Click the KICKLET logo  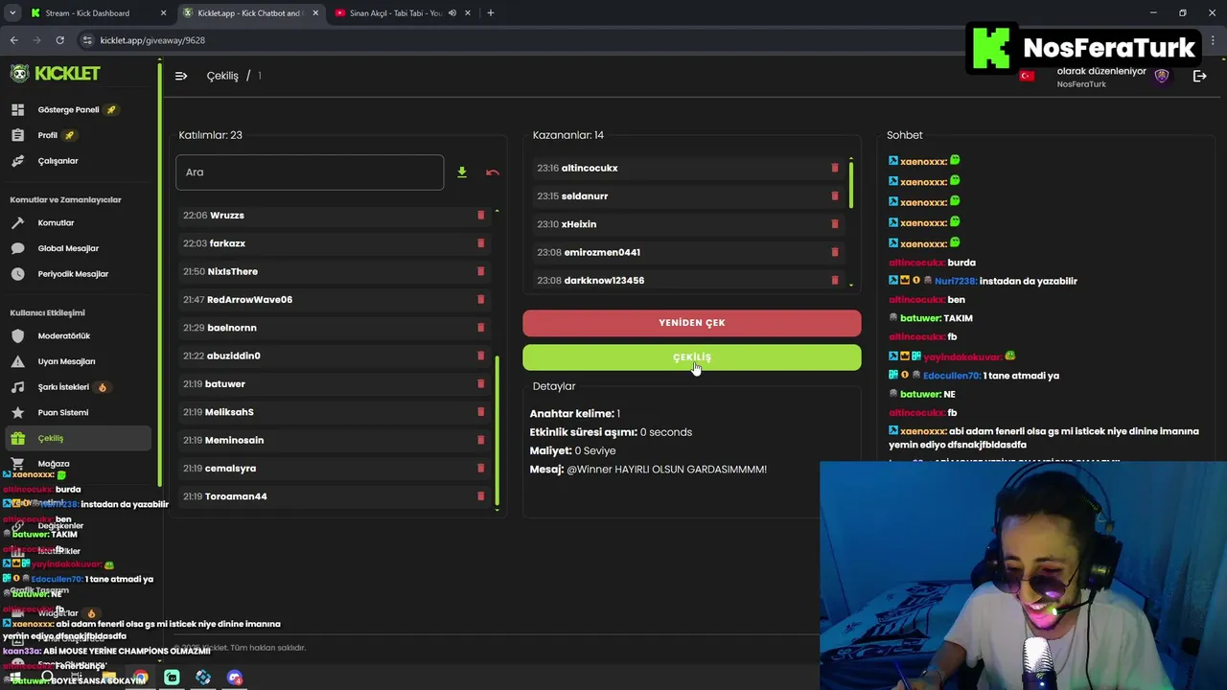click(x=56, y=74)
